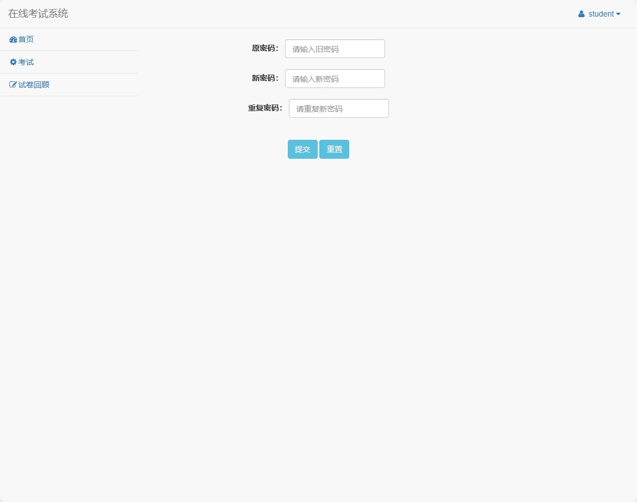This screenshot has width=637, height=502.
Task: Focus the 原密码 old password field
Action: coord(335,49)
